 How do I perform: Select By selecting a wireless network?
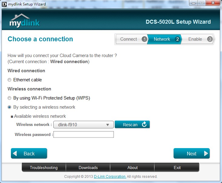[x=9, y=107]
